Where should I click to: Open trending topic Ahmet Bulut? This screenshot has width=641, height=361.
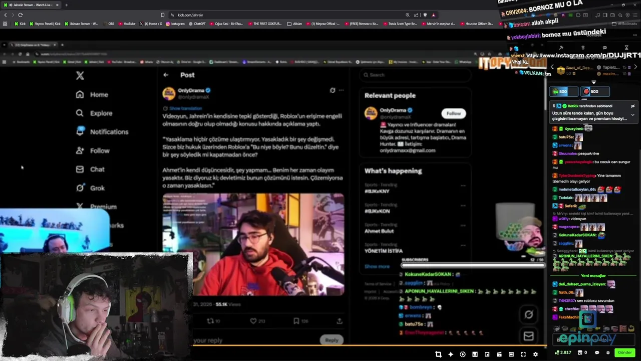[x=379, y=231]
